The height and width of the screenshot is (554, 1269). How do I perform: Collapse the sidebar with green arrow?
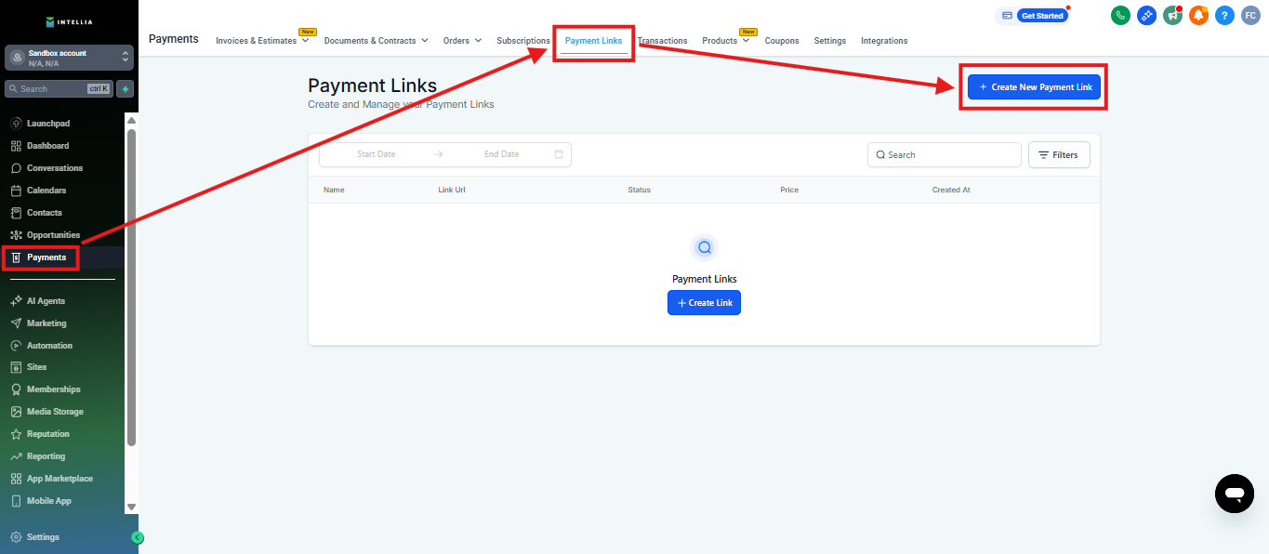click(138, 537)
